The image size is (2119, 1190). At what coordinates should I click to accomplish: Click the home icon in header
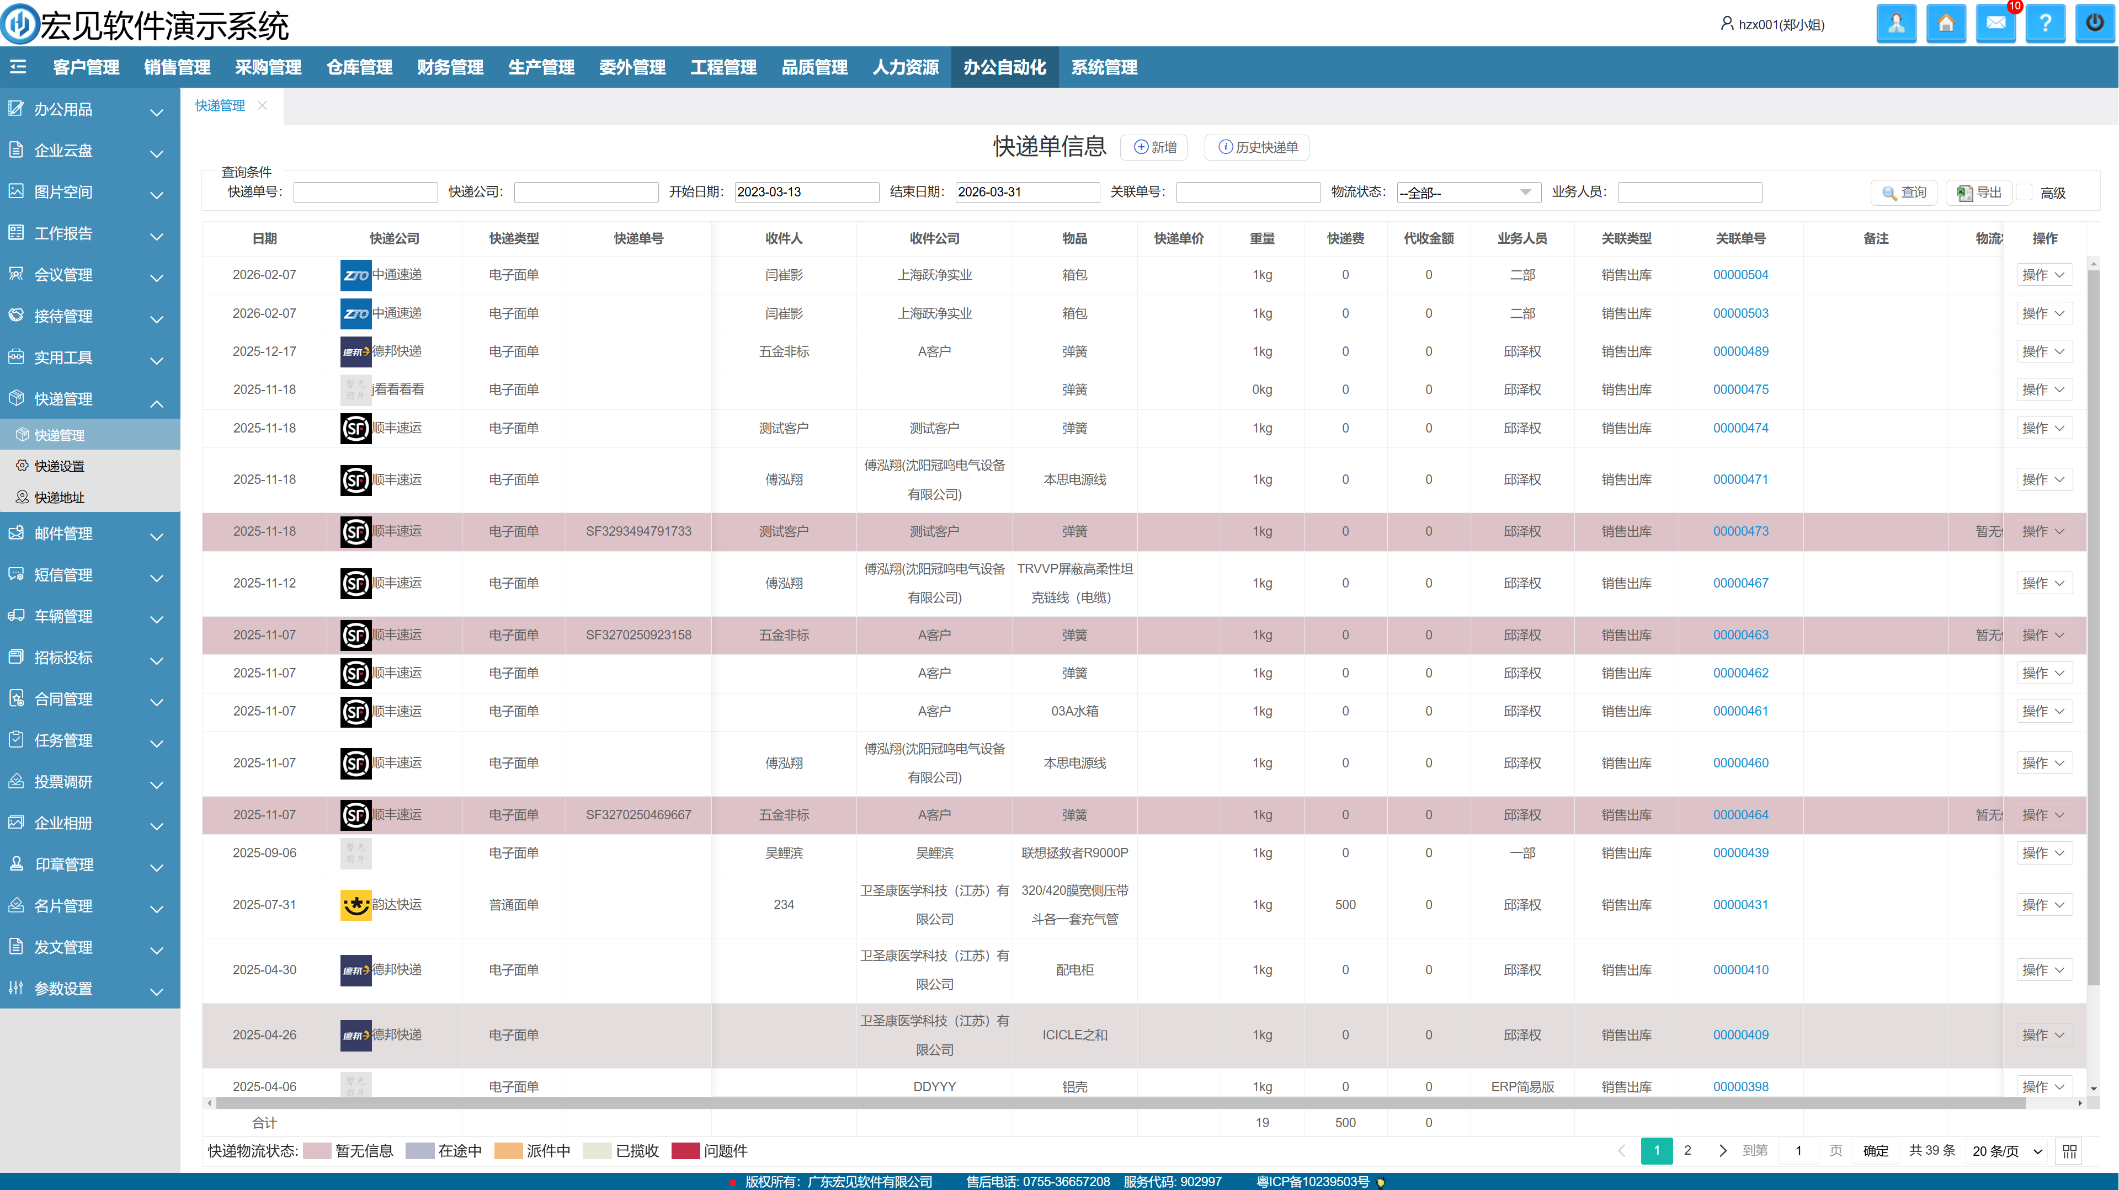pyautogui.click(x=1945, y=24)
